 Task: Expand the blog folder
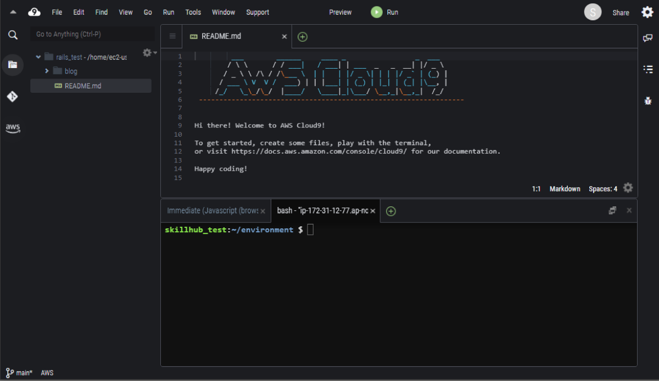pyautogui.click(x=47, y=71)
